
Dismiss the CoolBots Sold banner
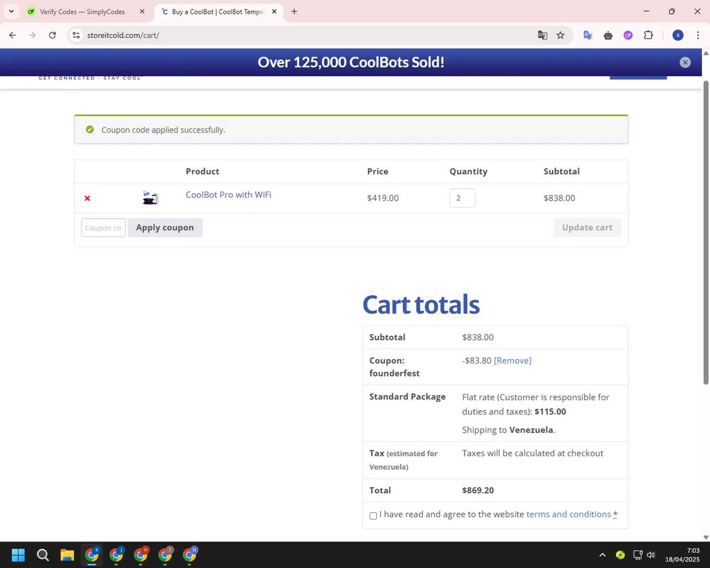point(685,62)
